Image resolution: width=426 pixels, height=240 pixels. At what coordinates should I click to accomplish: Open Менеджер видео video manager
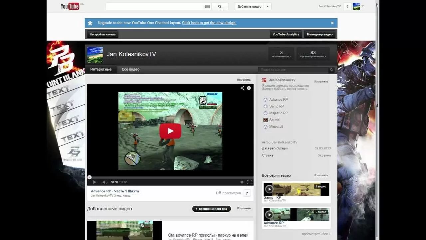coord(319,34)
